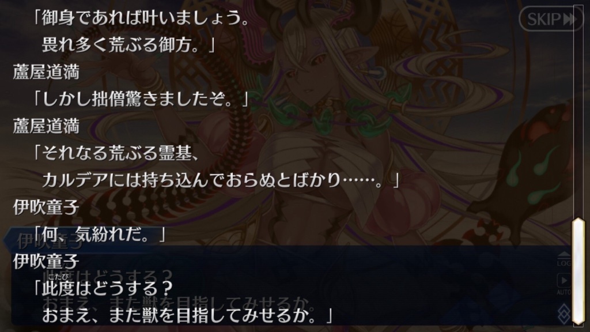Click the SKIP button
590x332 pixels.
tap(550, 18)
